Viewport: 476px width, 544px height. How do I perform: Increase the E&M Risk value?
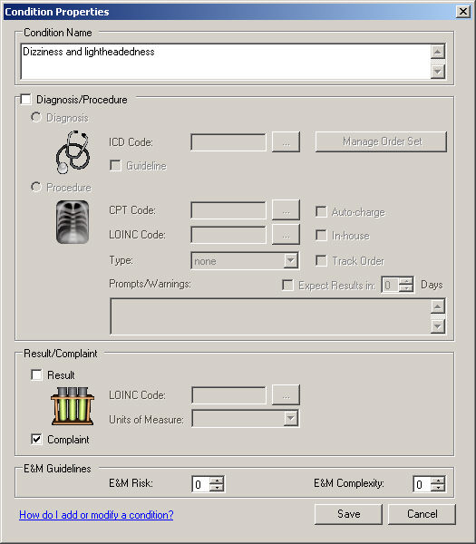(x=218, y=481)
